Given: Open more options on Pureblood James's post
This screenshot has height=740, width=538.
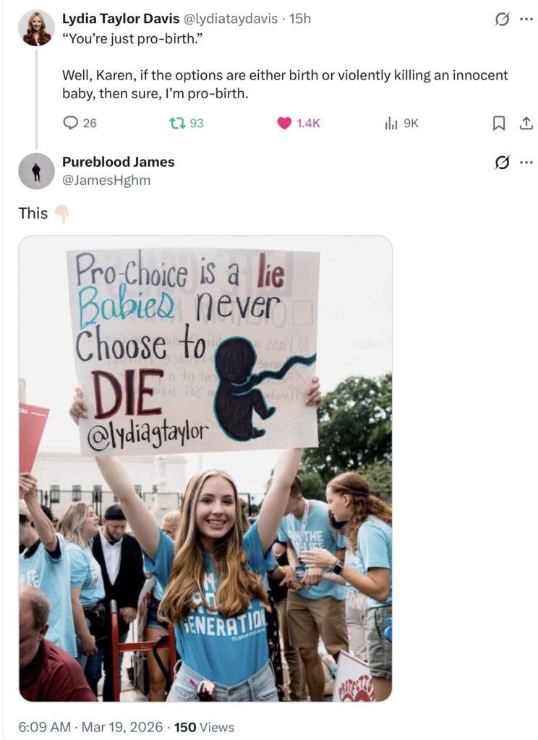Looking at the screenshot, I should [x=526, y=162].
